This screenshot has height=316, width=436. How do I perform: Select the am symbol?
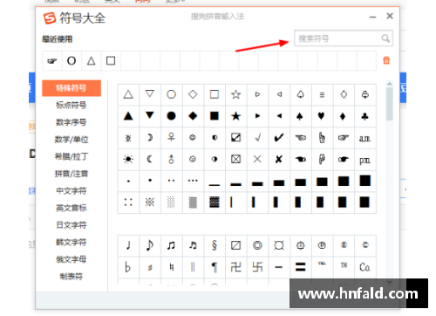click(364, 138)
